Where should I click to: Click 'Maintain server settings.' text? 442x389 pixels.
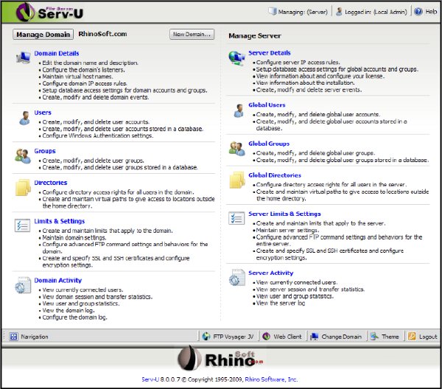coord(287,230)
